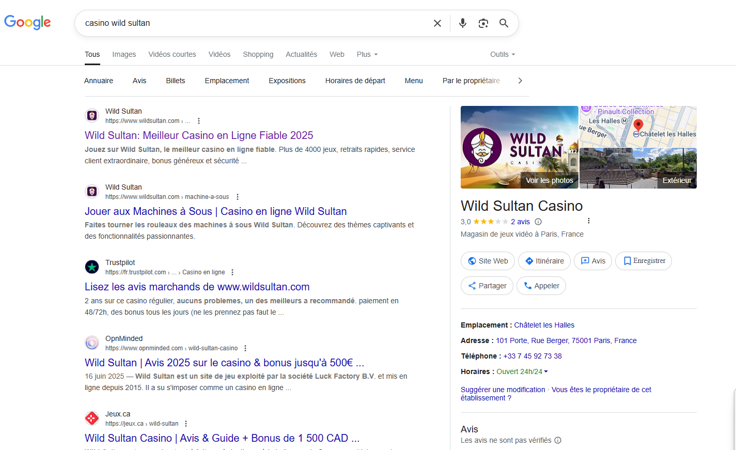The height and width of the screenshot is (450, 736).
Task: Select the Avis filter chip
Action: 139,81
